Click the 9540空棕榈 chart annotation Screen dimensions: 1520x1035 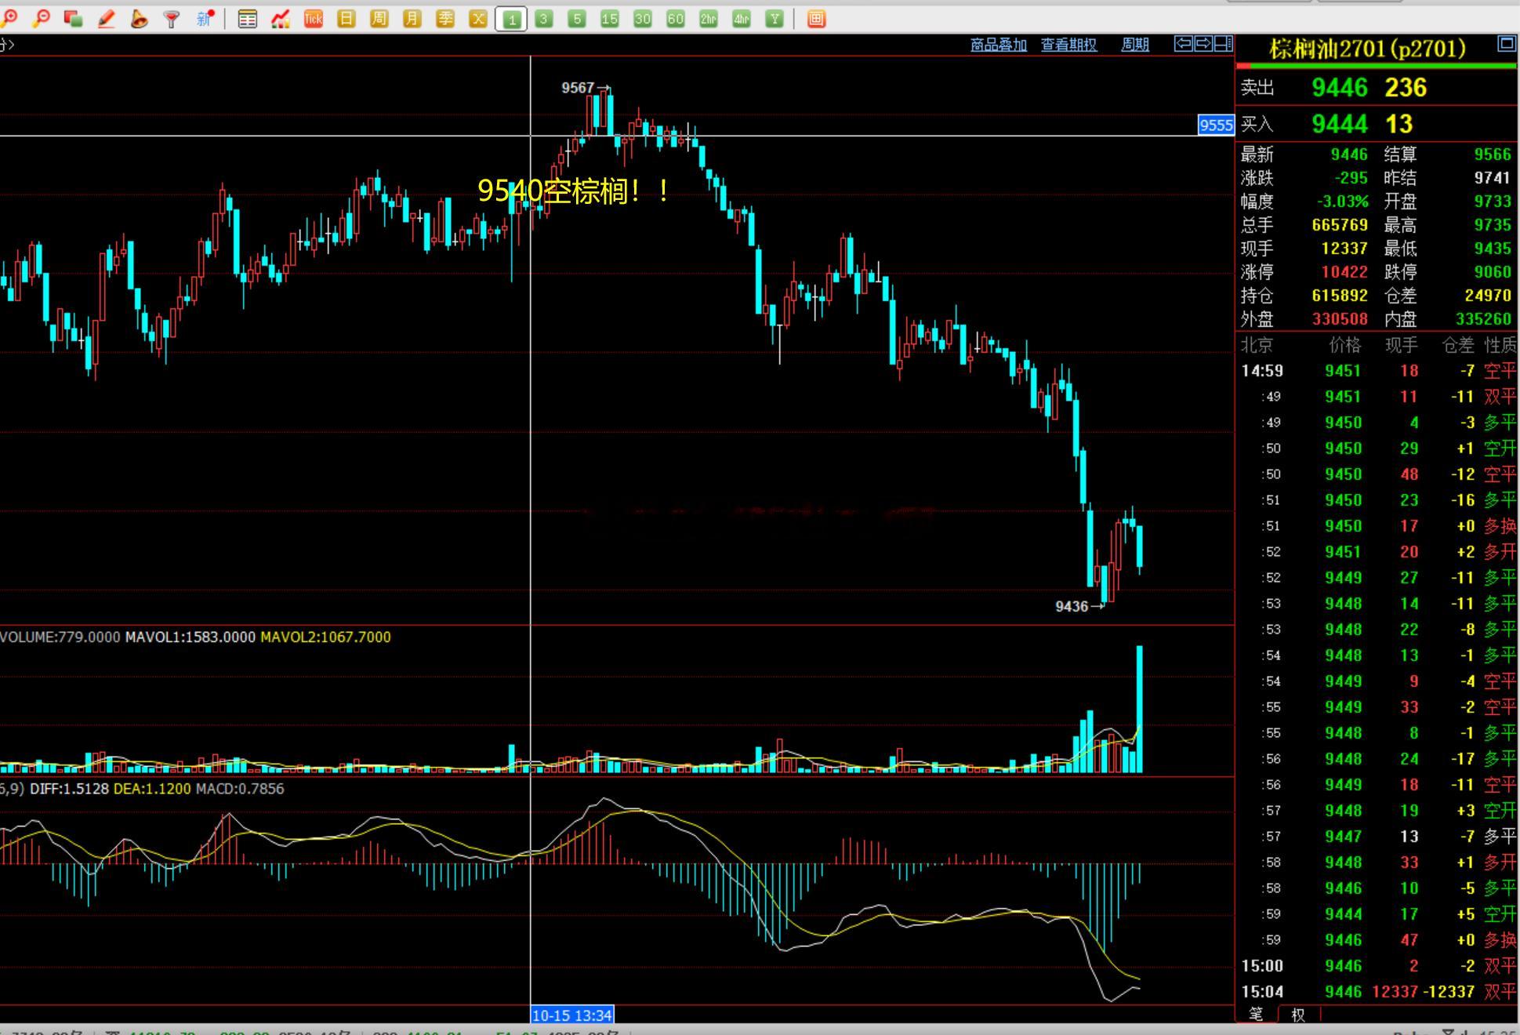tap(575, 191)
